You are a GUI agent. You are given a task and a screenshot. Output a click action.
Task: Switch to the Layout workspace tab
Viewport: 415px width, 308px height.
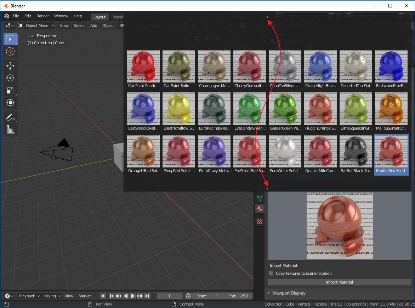pyautogui.click(x=100, y=17)
